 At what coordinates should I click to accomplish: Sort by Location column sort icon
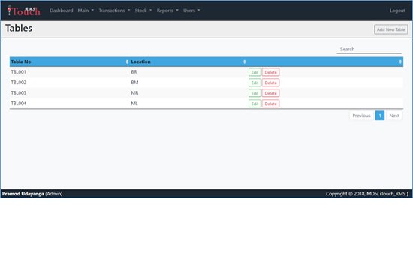coord(245,62)
